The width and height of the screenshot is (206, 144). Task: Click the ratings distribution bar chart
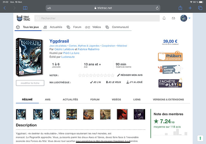click(170, 132)
